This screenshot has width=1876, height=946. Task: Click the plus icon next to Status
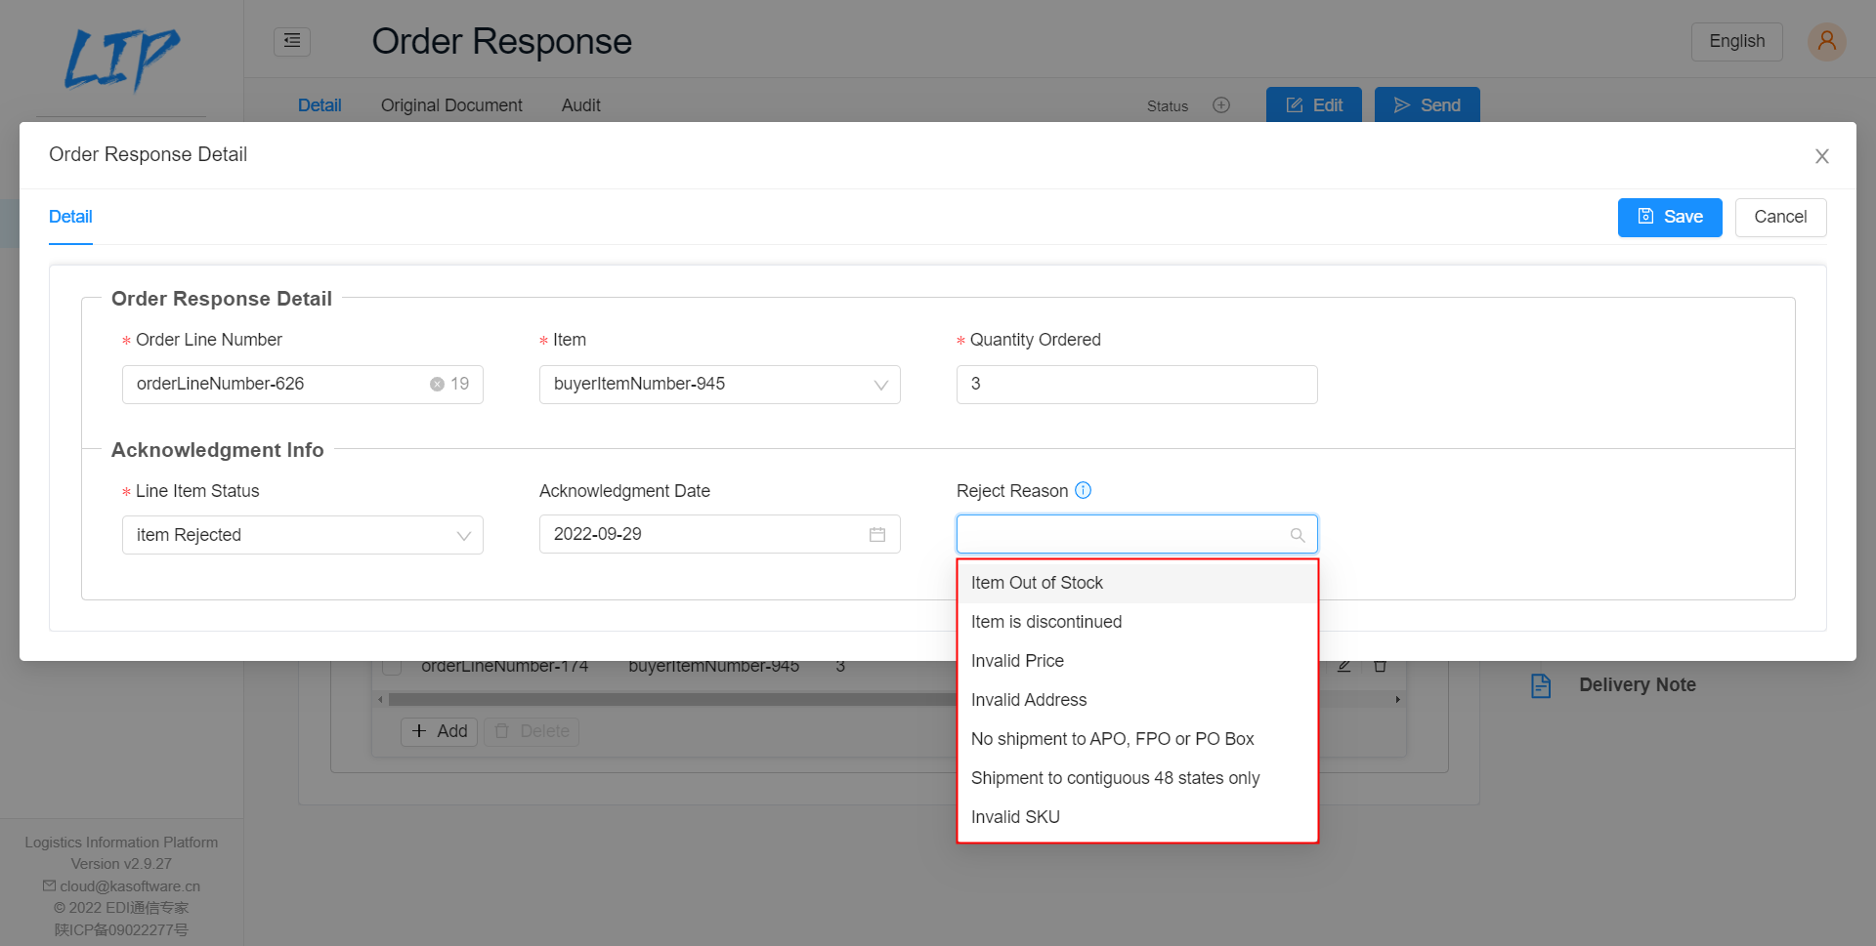(x=1220, y=104)
